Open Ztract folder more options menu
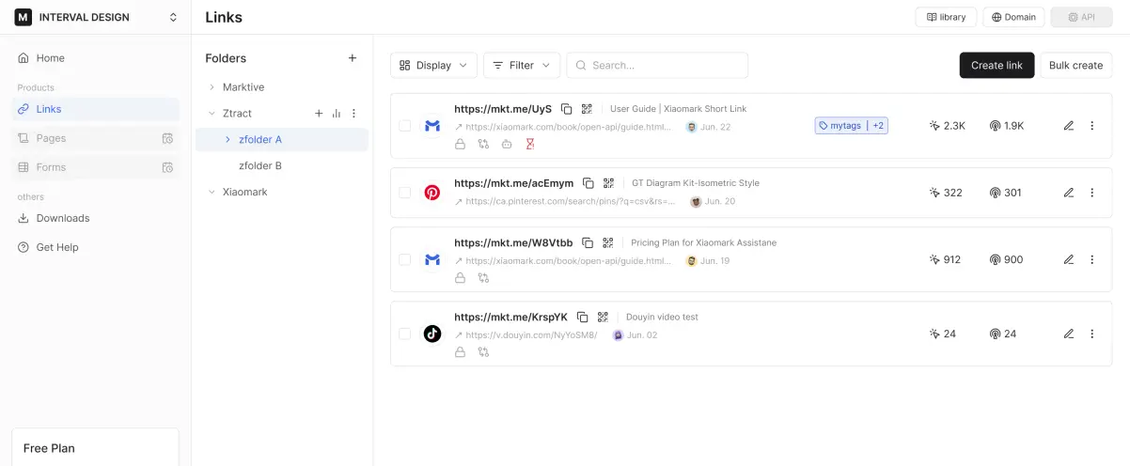This screenshot has height=466, width=1130. [354, 113]
